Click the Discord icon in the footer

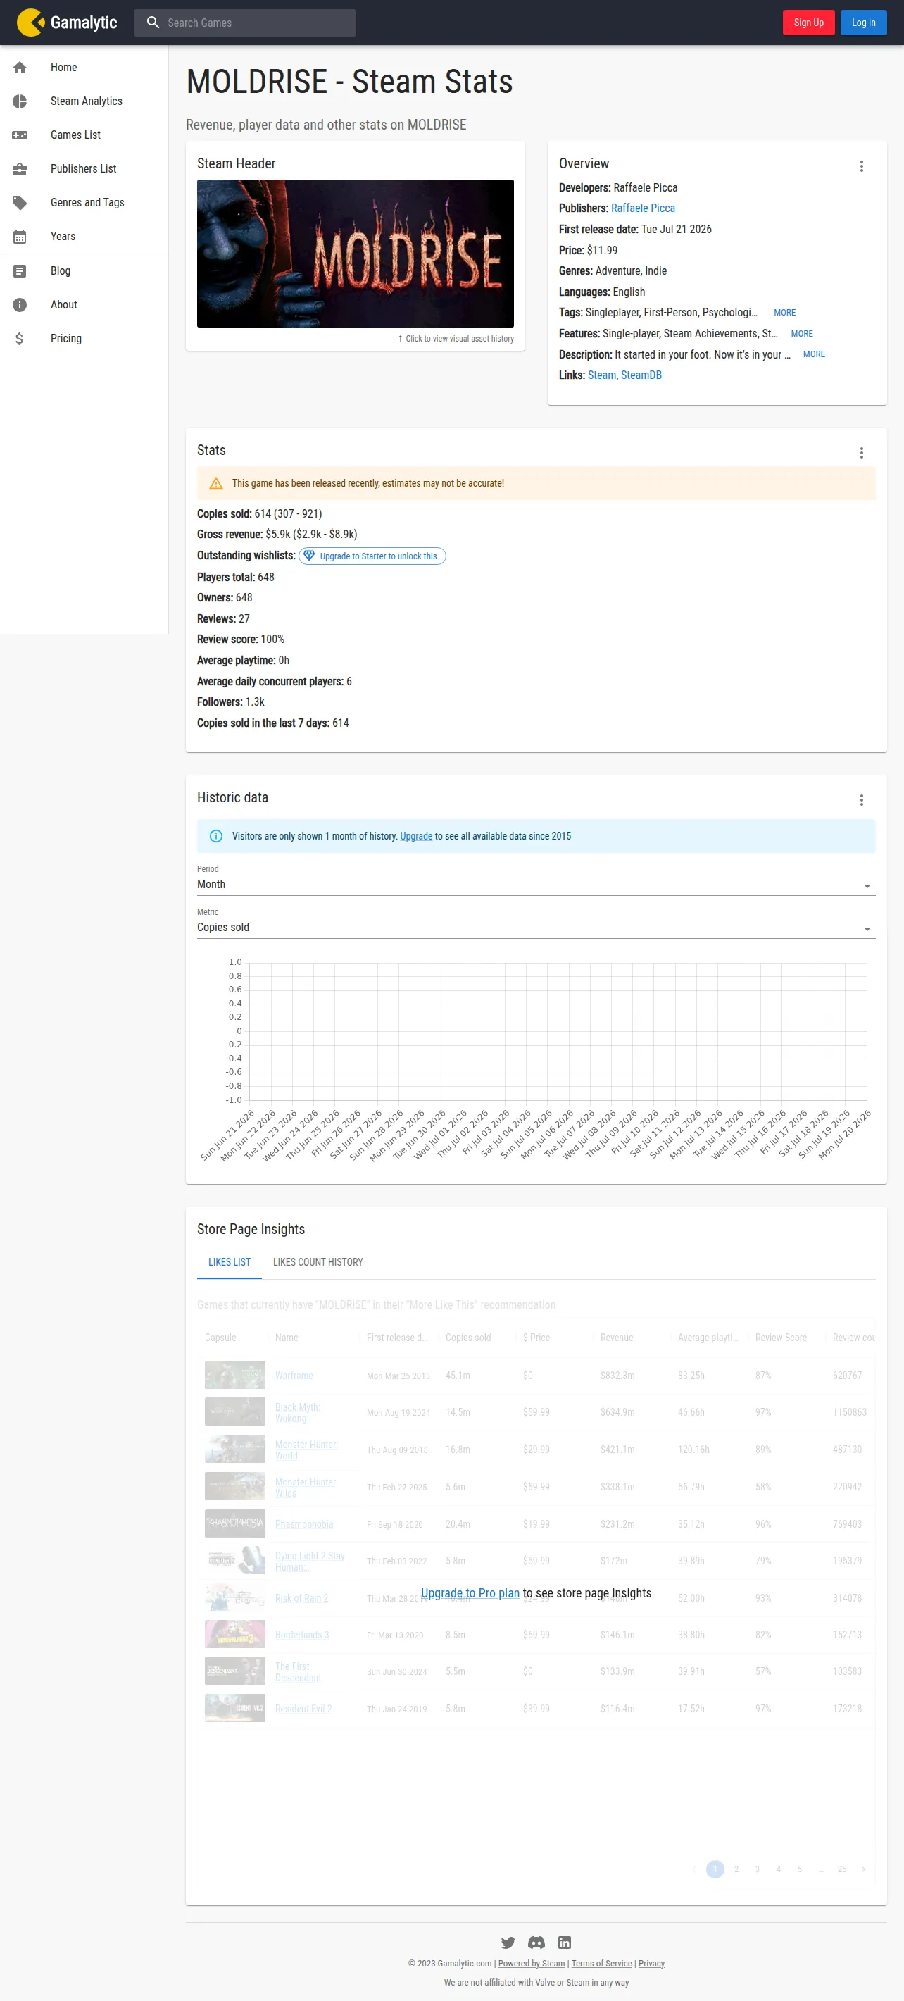click(536, 1942)
